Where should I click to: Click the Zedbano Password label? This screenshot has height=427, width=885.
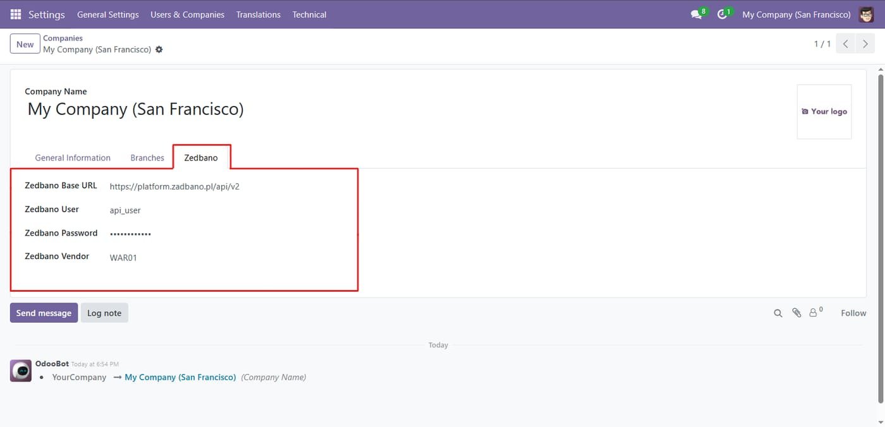click(x=61, y=232)
